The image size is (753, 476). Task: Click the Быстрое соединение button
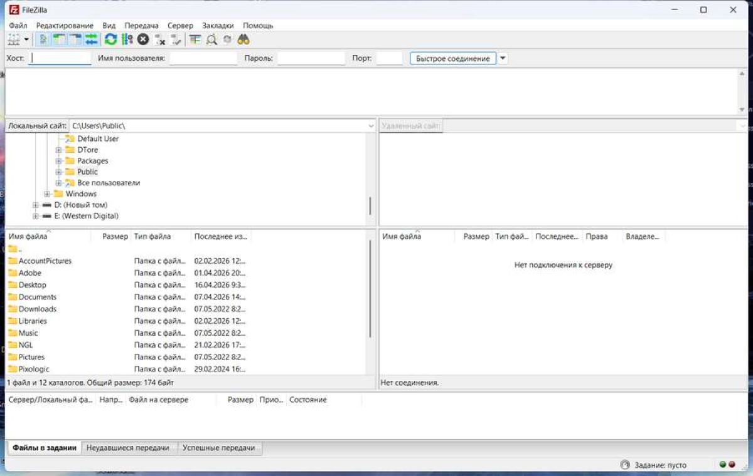pos(452,58)
